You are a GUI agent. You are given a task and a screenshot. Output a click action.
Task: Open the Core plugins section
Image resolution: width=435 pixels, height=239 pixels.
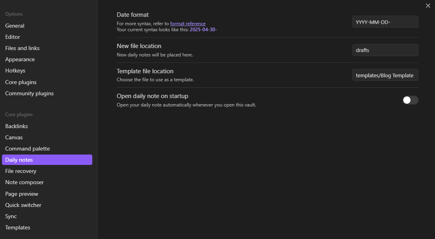[x=20, y=82]
